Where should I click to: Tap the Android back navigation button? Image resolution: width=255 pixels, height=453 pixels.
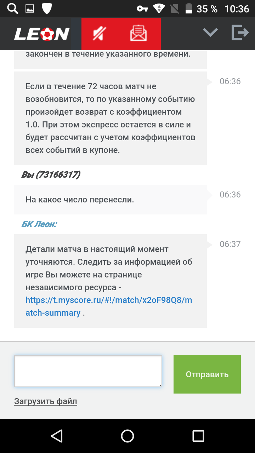57,436
